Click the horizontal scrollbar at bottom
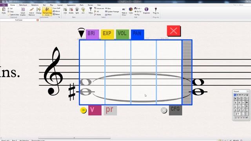Viewport: 251px width, 141px height. tap(74, 138)
